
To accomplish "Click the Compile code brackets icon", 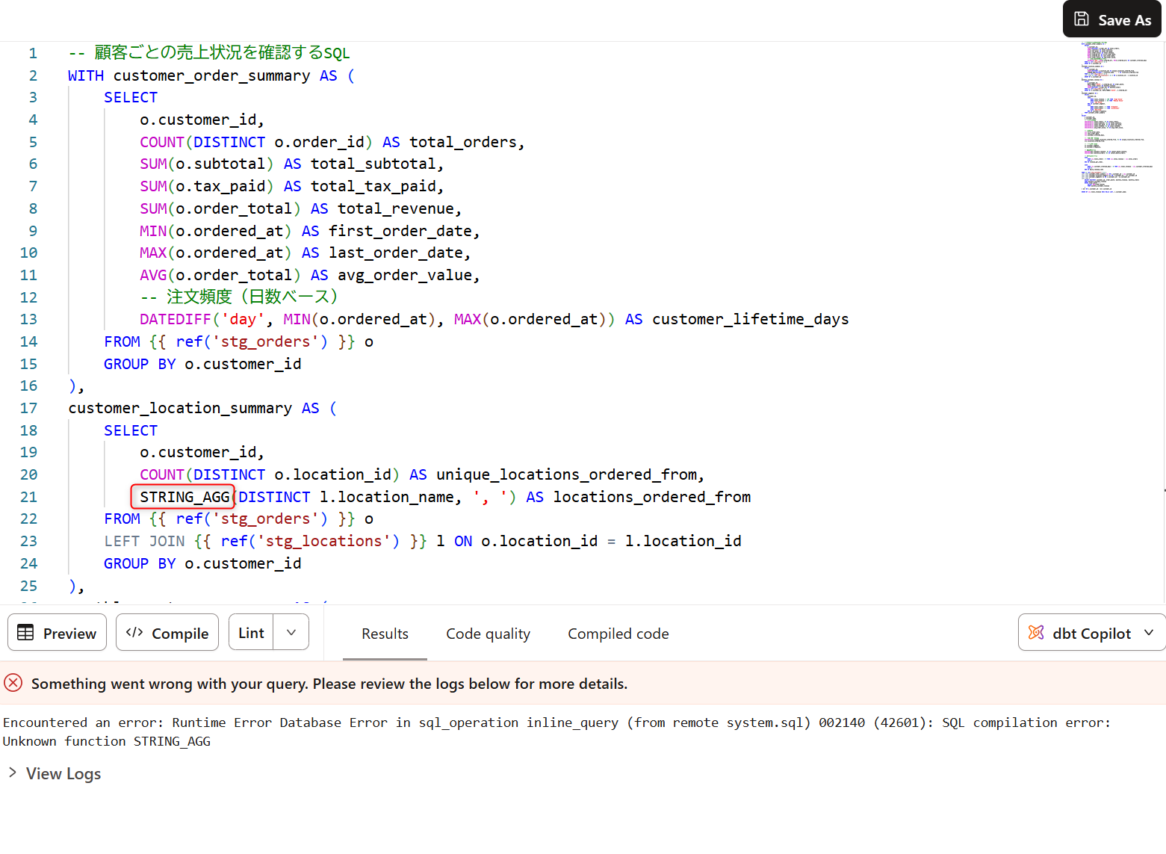I will [134, 633].
